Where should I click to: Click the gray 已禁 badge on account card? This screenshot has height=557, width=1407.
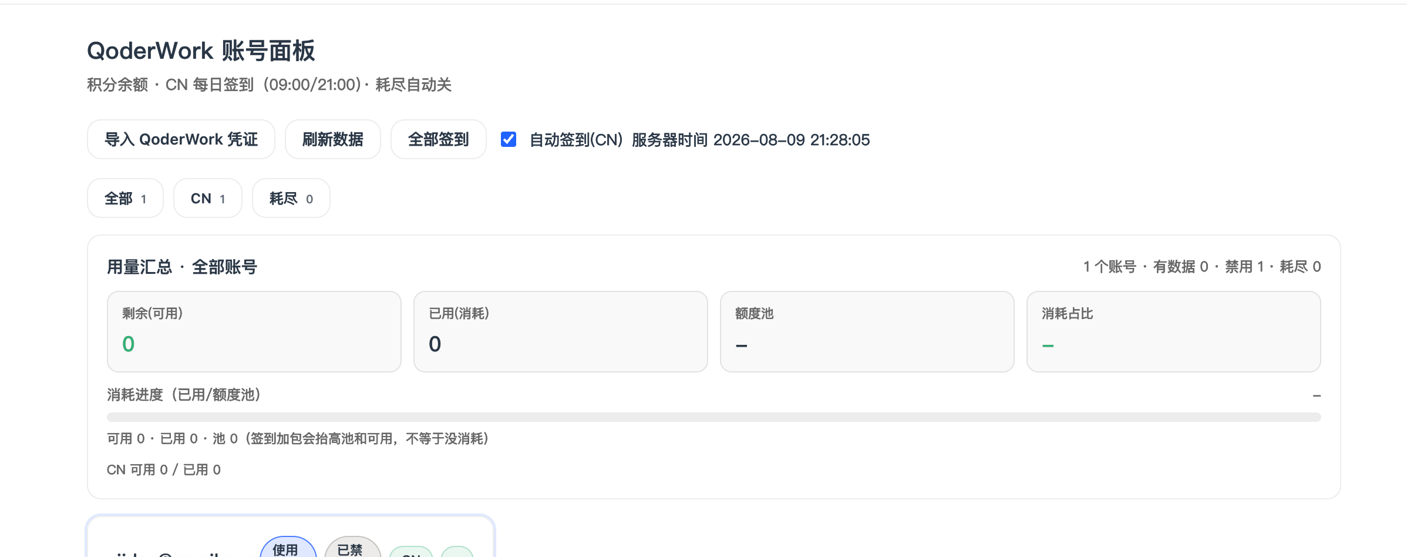[353, 548]
